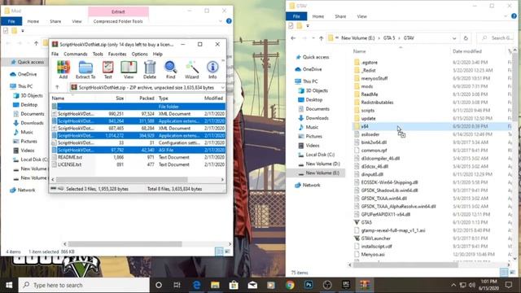Open File menu in WinRAR

pyautogui.click(x=55, y=54)
